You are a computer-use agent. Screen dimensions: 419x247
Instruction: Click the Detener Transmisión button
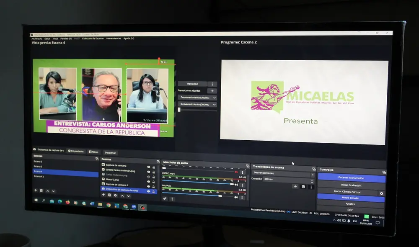351,178
